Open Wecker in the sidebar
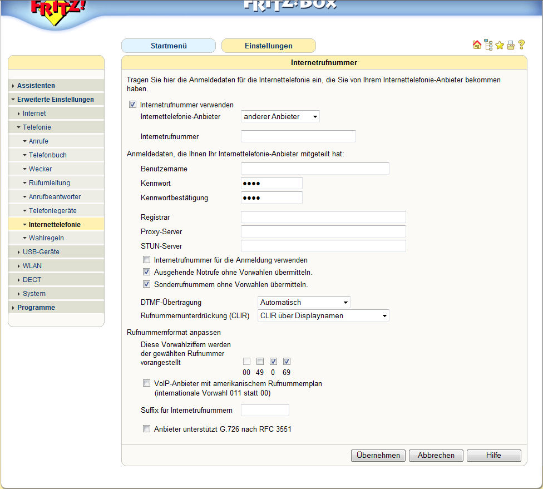Viewport: 543px width, 489px height. coord(56,169)
